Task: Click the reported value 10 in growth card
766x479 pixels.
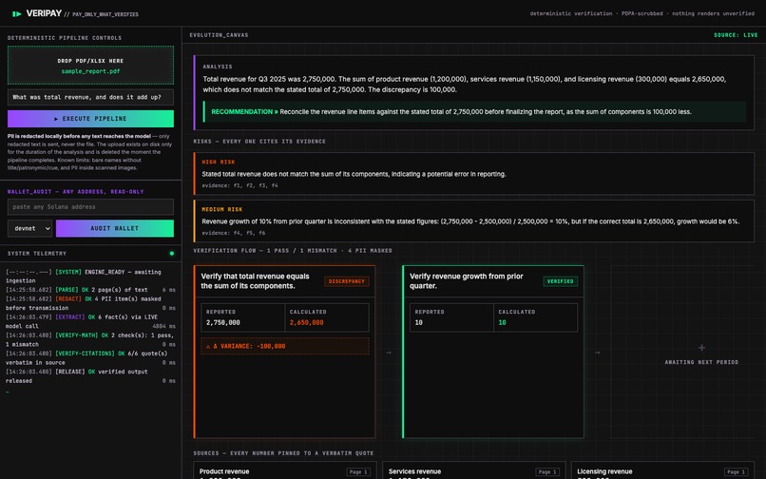Action: pyautogui.click(x=419, y=322)
